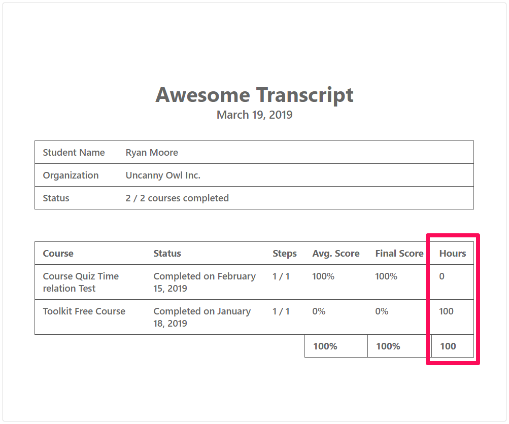Viewport: 509px width, 424px height.
Task: Click the Completed on February 15, 2019 status
Action: coord(204,282)
